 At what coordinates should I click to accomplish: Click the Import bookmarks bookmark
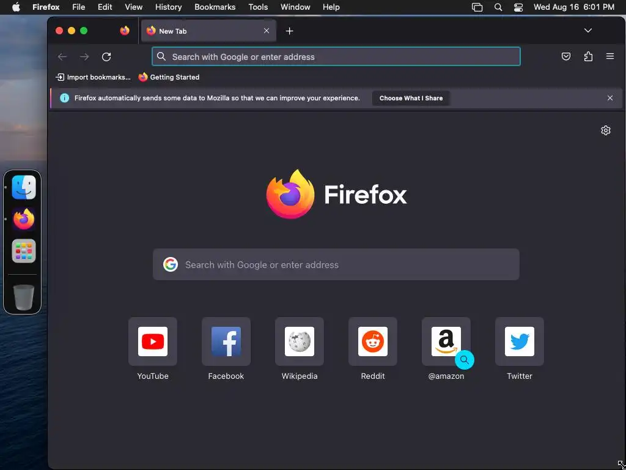click(93, 77)
